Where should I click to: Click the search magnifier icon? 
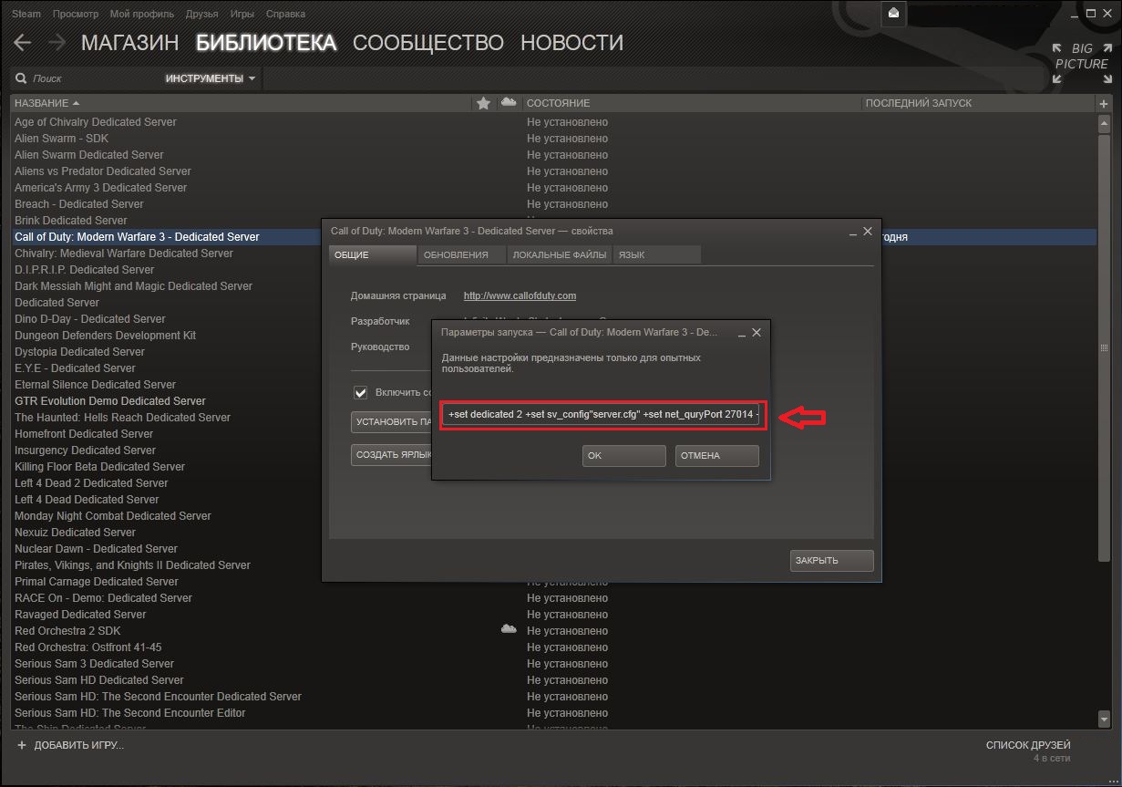(21, 78)
